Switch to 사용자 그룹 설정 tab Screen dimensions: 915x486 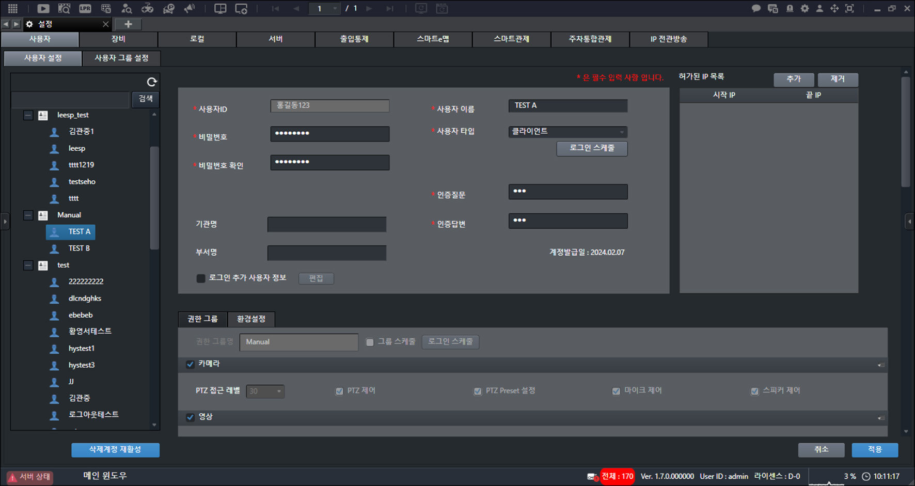(x=121, y=58)
